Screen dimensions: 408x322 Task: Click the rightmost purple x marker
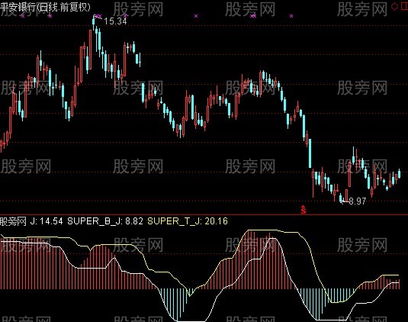coord(291,16)
